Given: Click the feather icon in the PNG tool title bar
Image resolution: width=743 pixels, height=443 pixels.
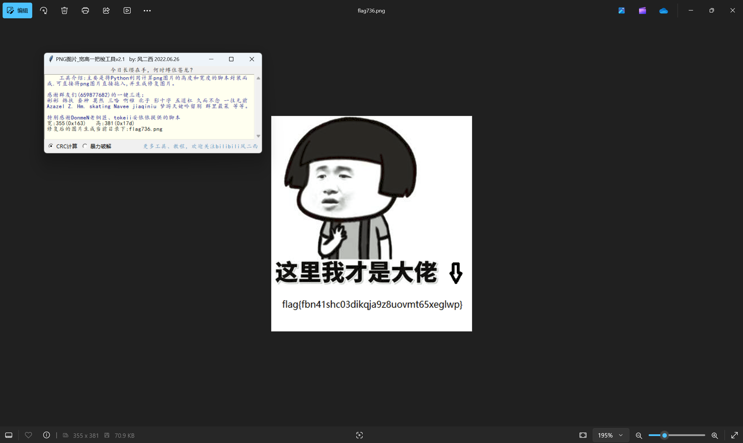Looking at the screenshot, I should (x=51, y=59).
